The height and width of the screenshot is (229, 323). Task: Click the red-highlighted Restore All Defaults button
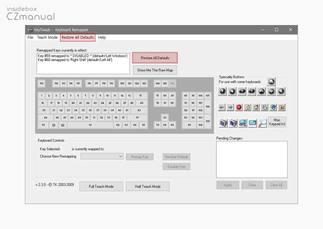tap(155, 58)
